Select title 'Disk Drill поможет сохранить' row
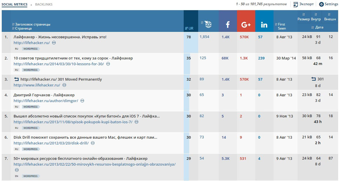This screenshot has width=339, height=181. pyautogui.click(x=85, y=137)
